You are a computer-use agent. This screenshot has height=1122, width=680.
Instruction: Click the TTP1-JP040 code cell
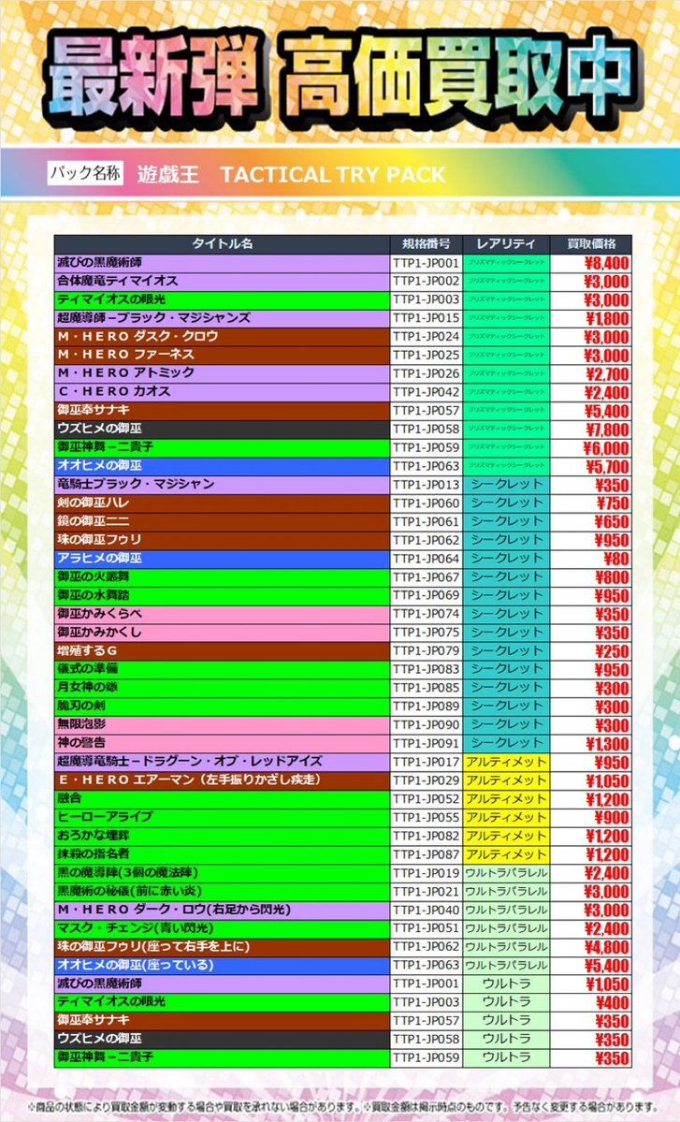coord(427,911)
